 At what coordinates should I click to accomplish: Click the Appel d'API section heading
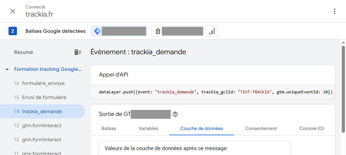[113, 75]
